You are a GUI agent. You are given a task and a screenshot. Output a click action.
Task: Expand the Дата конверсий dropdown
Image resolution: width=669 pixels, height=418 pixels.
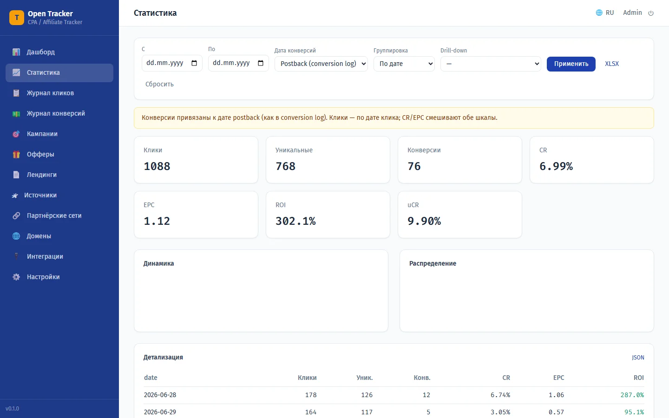321,64
